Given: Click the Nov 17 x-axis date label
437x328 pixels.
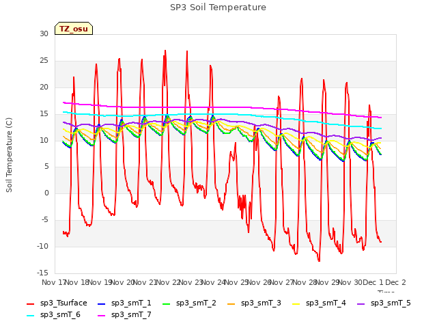Looking at the screenshot, I should [53, 282].
